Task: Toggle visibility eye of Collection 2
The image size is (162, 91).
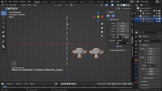Action: click(157, 16)
